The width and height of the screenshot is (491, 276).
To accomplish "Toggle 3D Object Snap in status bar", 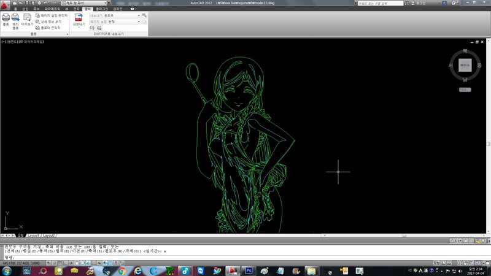I will click(82, 263).
